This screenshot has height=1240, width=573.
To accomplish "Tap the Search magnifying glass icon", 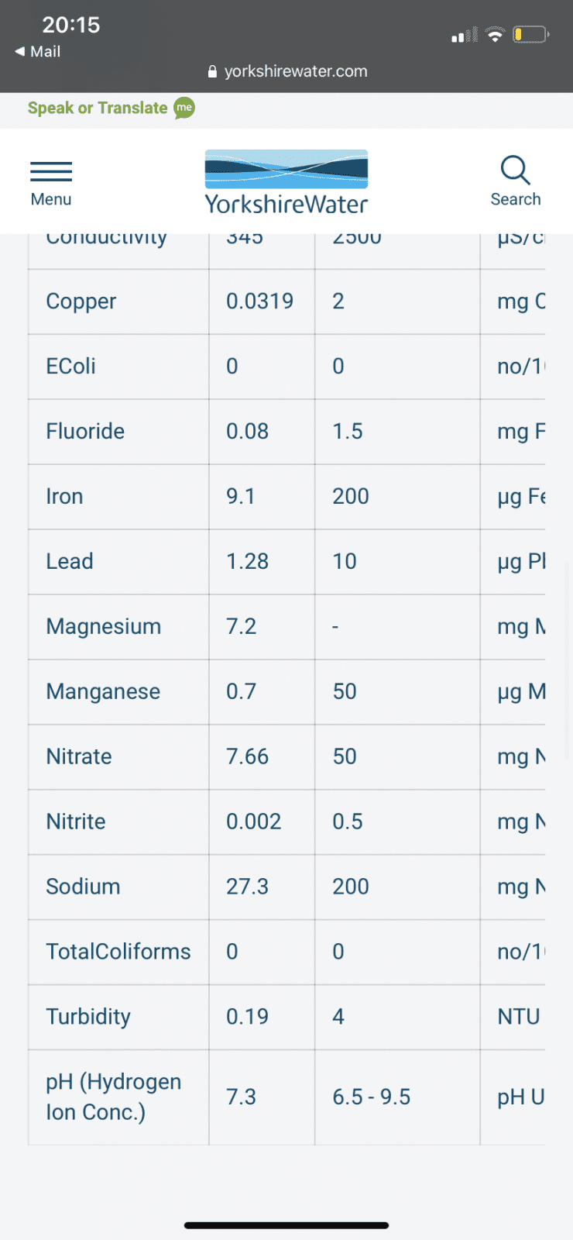I will coord(515,170).
